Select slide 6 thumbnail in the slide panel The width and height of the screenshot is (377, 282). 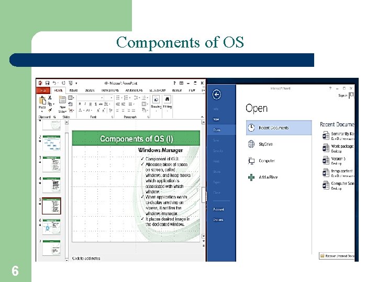tap(51, 227)
